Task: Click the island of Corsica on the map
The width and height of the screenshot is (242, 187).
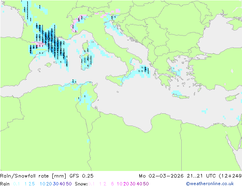Action: (86, 46)
